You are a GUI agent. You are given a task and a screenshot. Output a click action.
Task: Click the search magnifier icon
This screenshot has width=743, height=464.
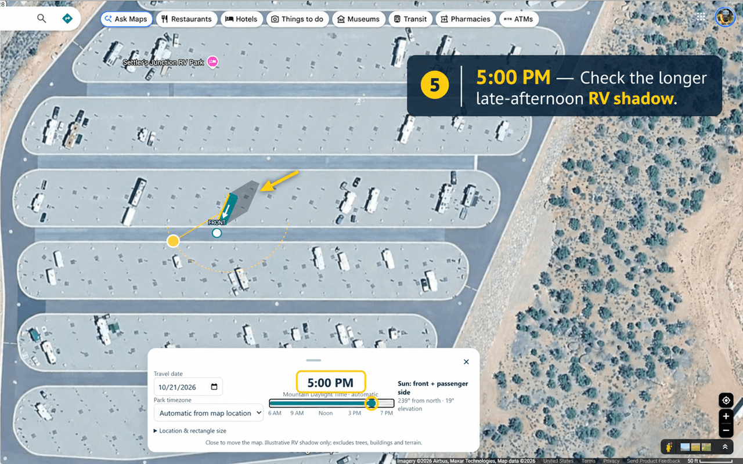coord(41,19)
